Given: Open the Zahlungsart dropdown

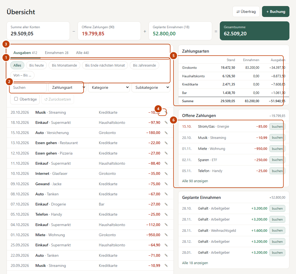Looking at the screenshot, I should click(67, 88).
